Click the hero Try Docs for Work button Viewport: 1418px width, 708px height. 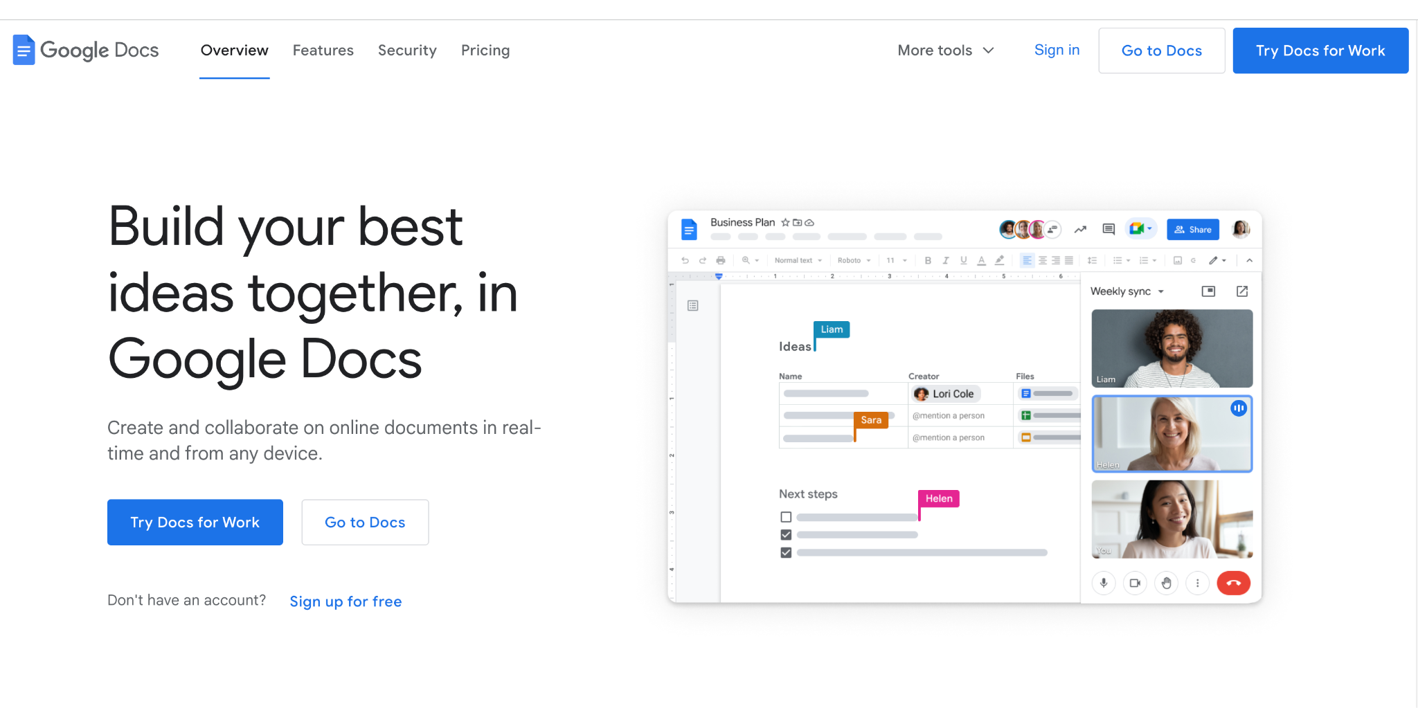coord(195,523)
